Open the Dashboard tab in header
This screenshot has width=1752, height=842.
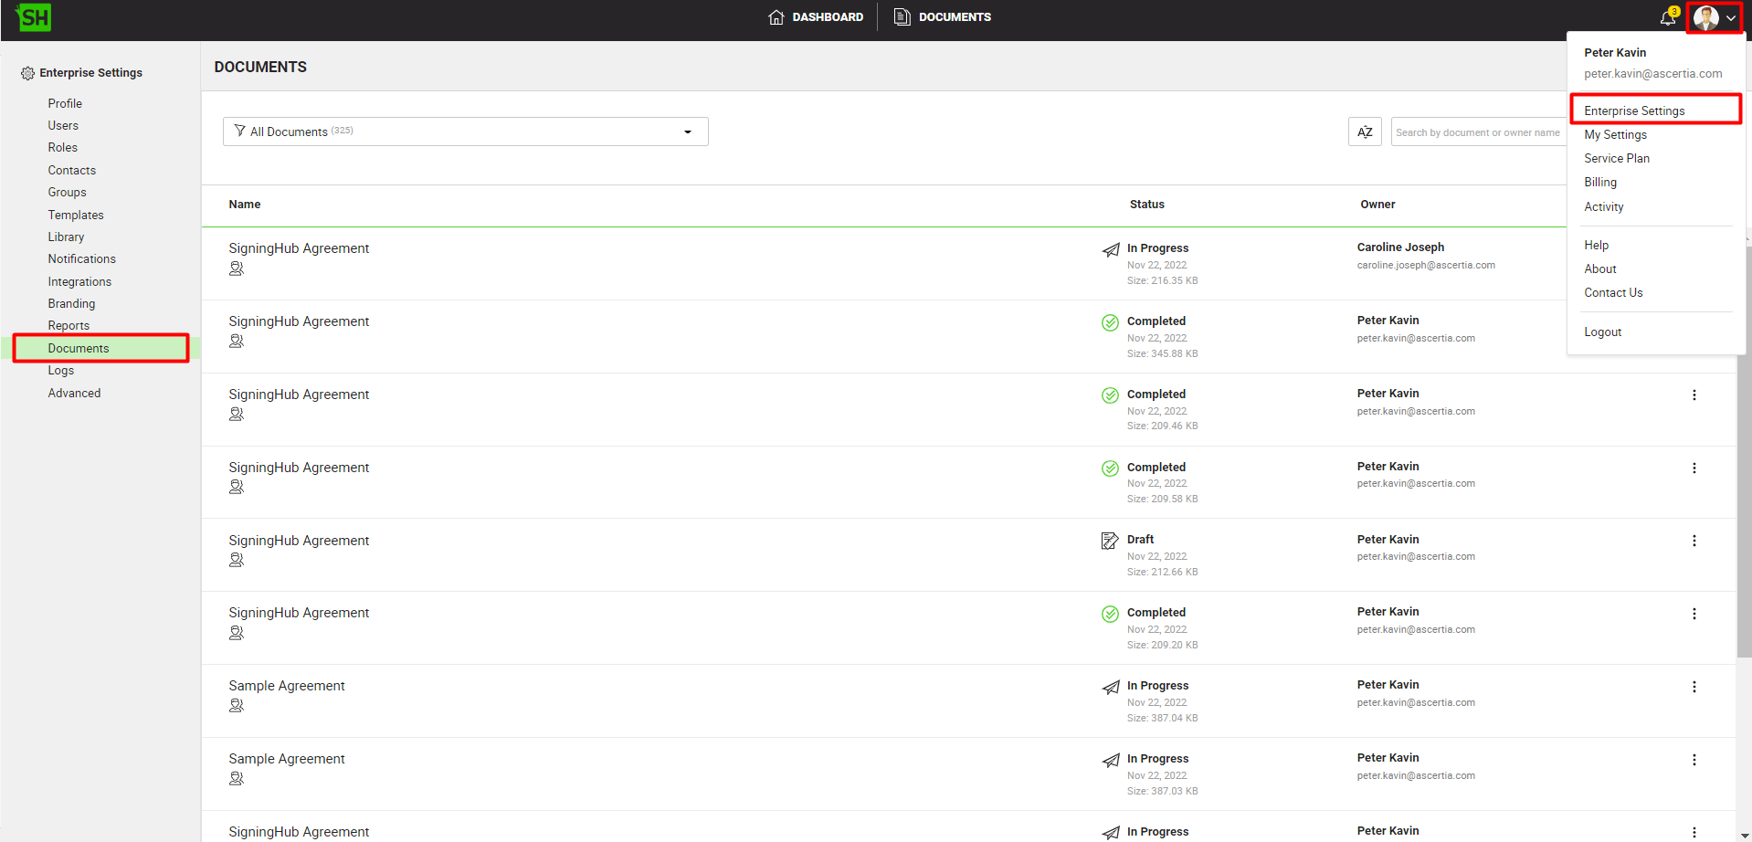pyautogui.click(x=816, y=17)
